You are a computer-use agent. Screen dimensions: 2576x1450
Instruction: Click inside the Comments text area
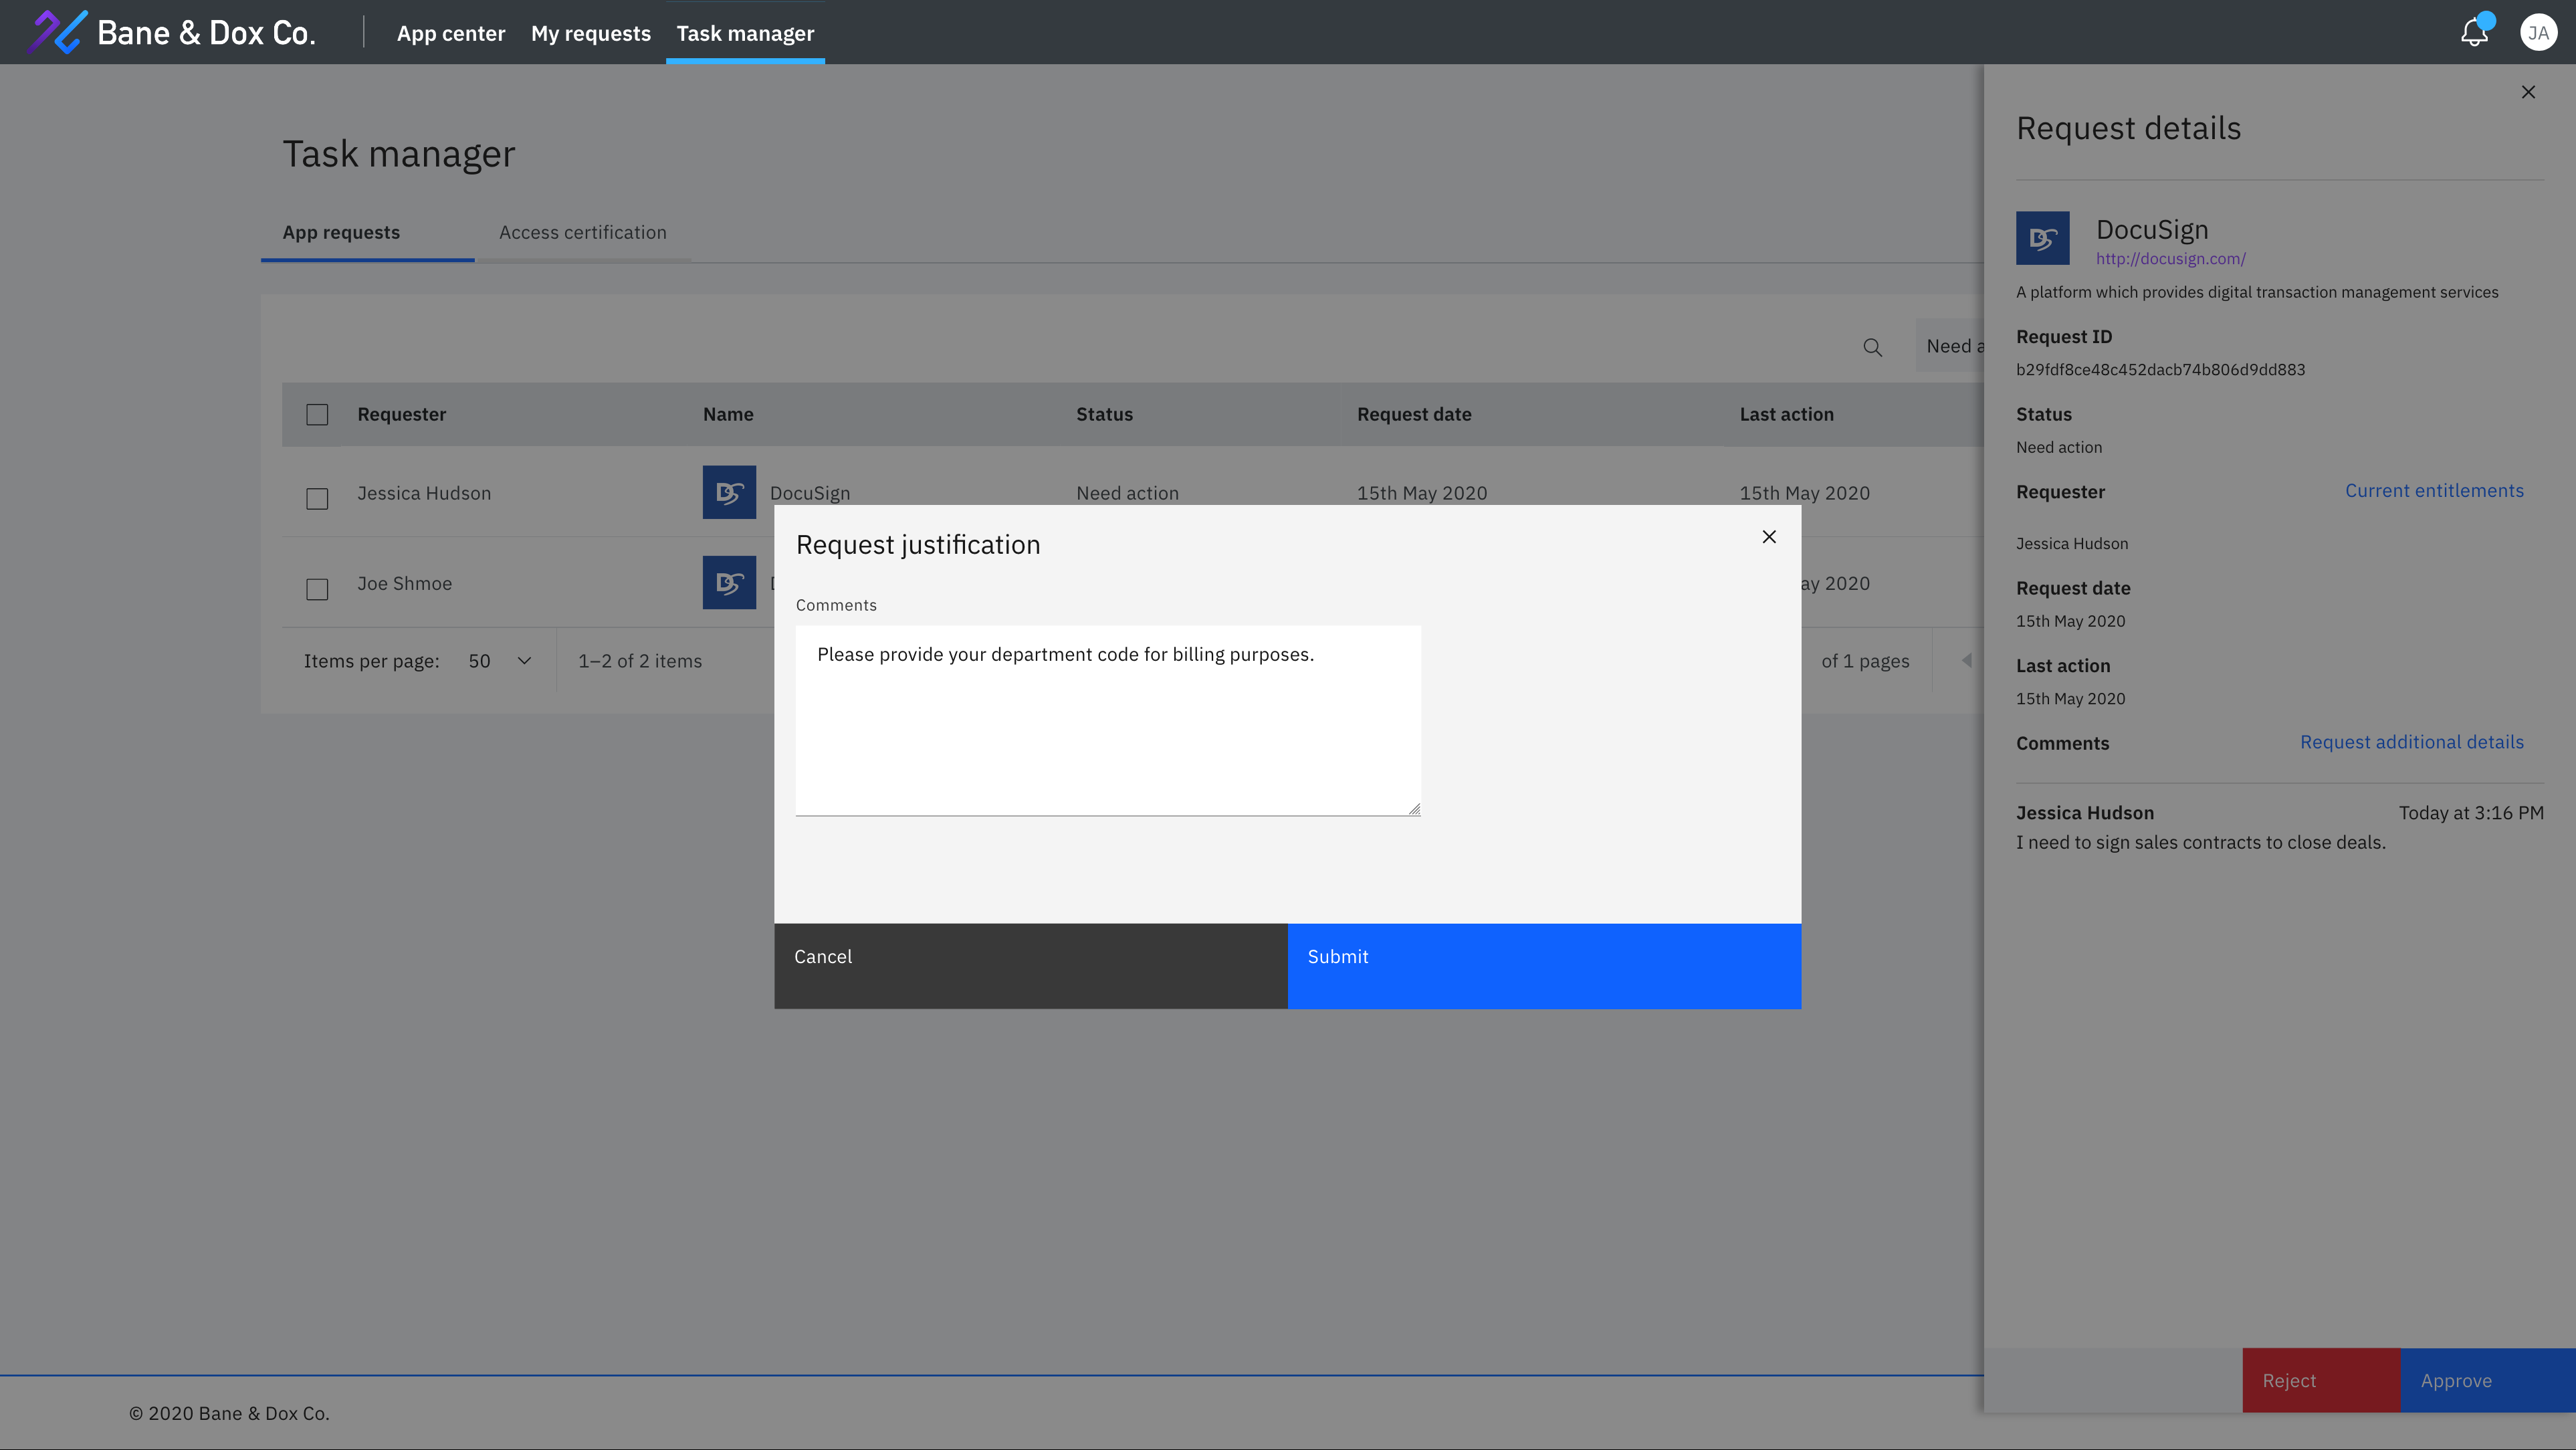pos(1107,720)
